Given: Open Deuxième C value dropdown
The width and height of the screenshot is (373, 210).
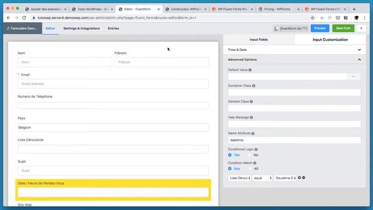Looking at the screenshot, I should tap(285, 178).
